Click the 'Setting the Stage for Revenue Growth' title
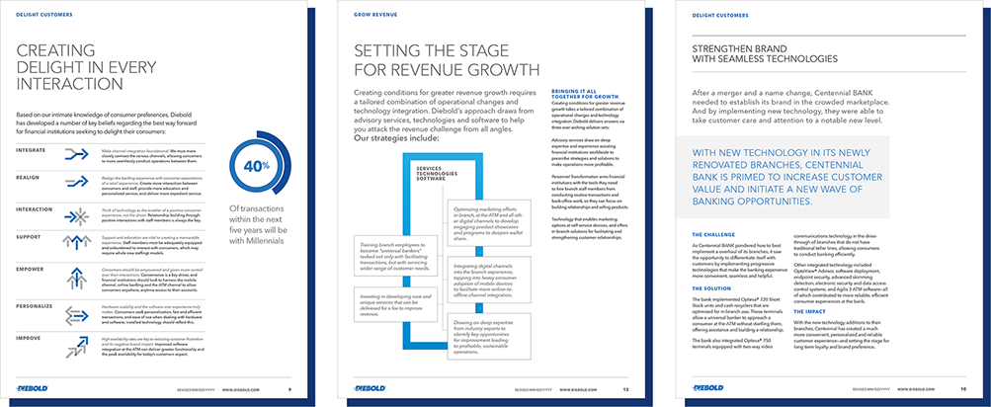 click(447, 59)
